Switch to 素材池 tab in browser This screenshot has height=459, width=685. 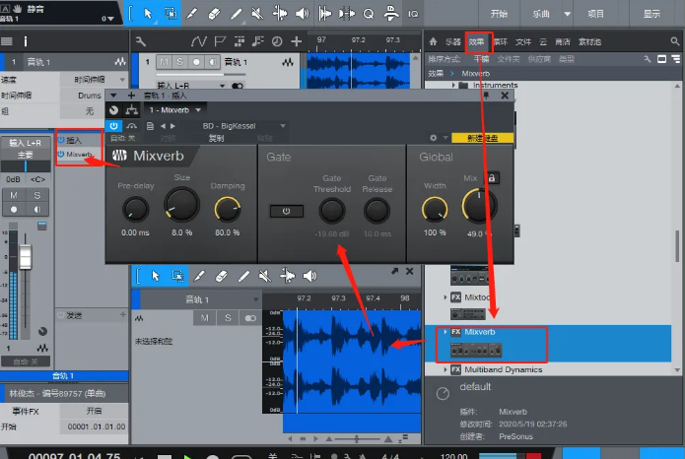click(589, 42)
